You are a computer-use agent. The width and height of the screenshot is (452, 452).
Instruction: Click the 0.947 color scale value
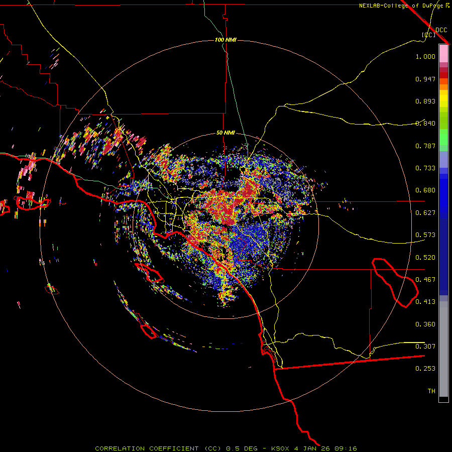[x=425, y=79]
